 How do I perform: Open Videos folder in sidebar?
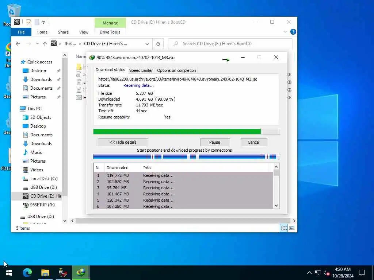[37, 170]
